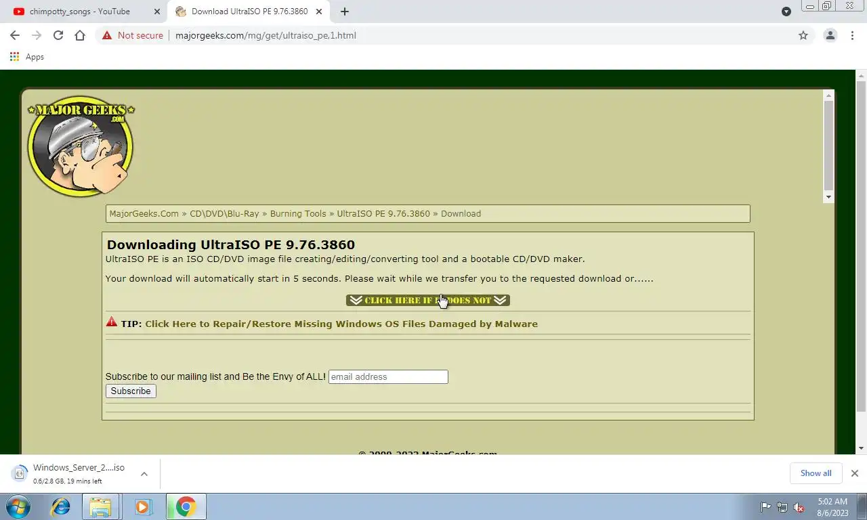Open Windows Explorer from the taskbar

101,506
